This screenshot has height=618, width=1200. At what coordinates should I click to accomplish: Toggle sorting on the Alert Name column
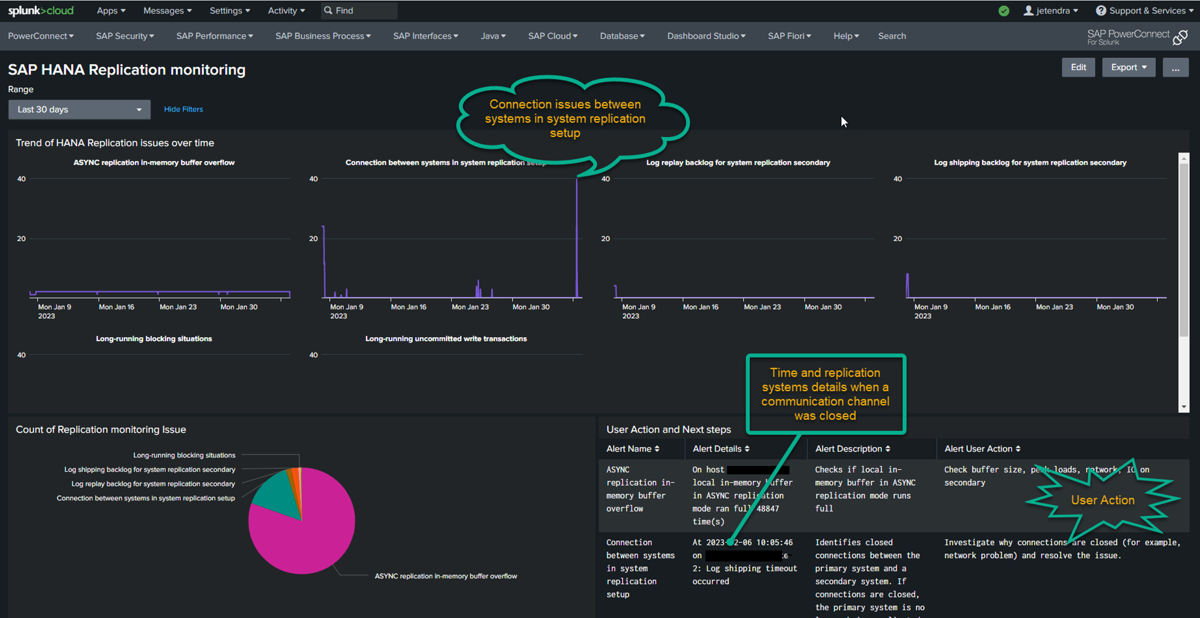[657, 449]
